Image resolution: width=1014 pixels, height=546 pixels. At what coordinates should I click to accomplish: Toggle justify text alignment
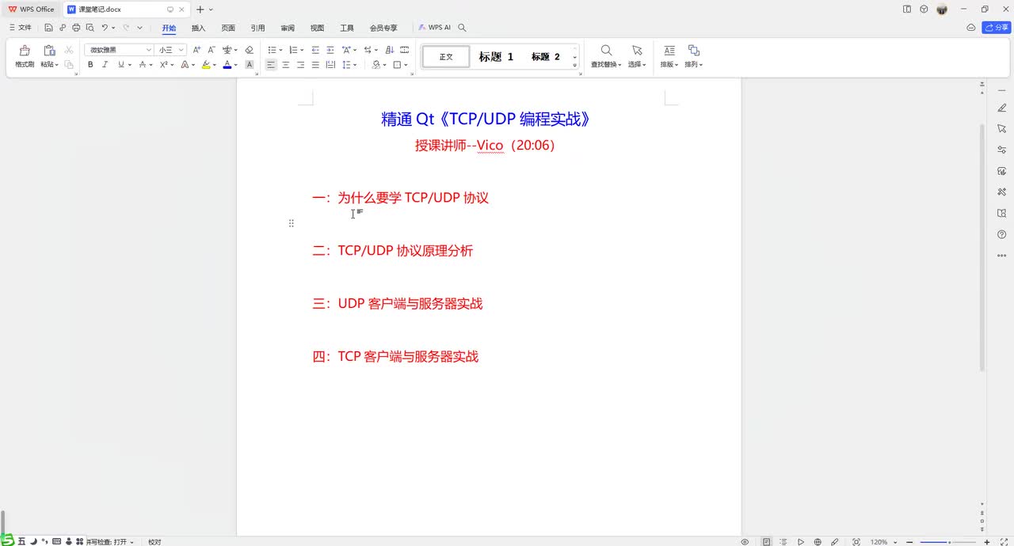(315, 65)
